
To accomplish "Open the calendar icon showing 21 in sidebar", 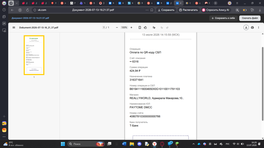I will pyautogui.click(x=4, y=23).
